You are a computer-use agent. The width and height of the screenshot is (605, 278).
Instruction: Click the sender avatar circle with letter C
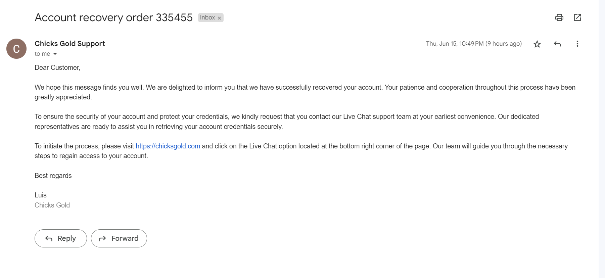pyautogui.click(x=16, y=49)
